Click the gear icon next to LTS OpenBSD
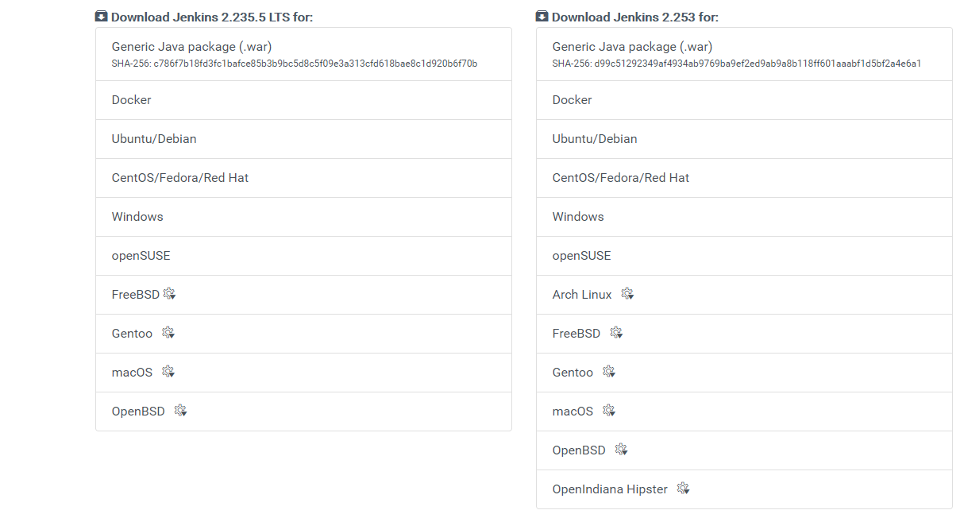964x514 pixels. click(x=180, y=411)
